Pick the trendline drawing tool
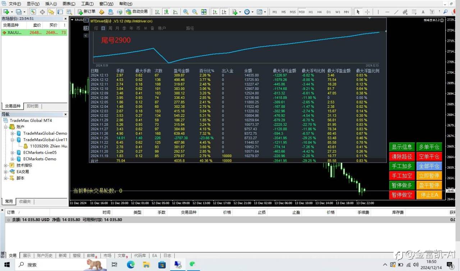460x271 pixels. pos(396,12)
